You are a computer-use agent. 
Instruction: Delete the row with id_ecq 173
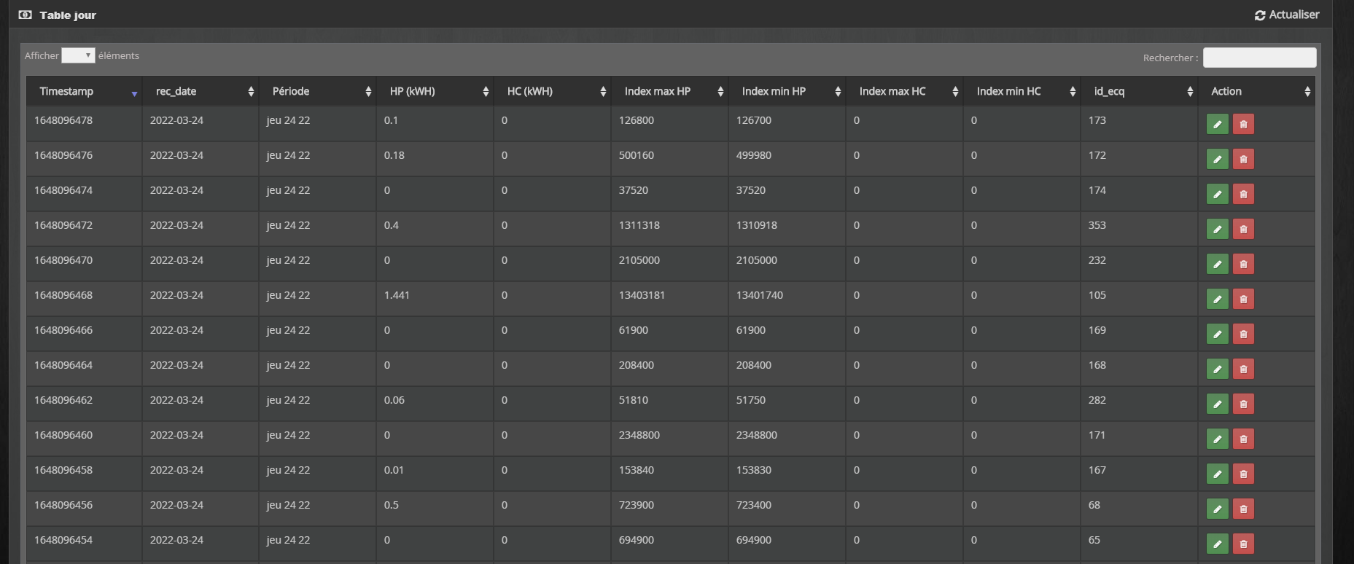coord(1243,124)
